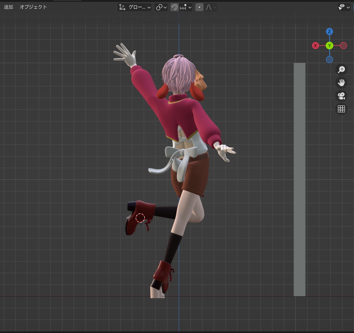Screen dimensions: 354x333
Task: Select the tall gray reference bar object
Action: tap(299, 180)
